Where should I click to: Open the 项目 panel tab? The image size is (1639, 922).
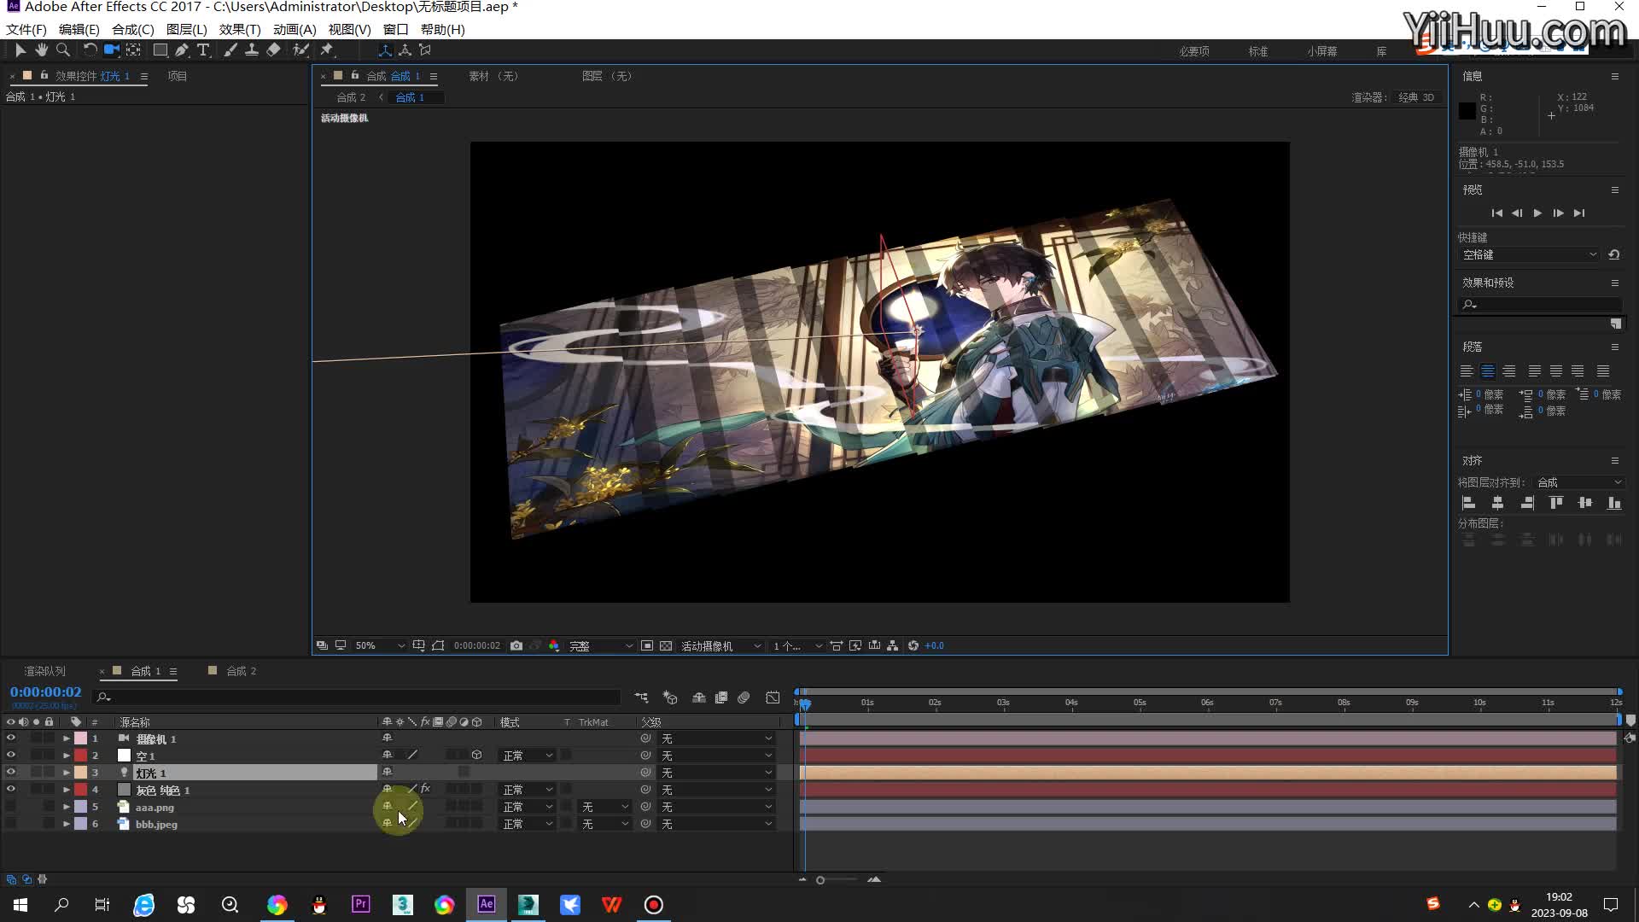click(177, 76)
